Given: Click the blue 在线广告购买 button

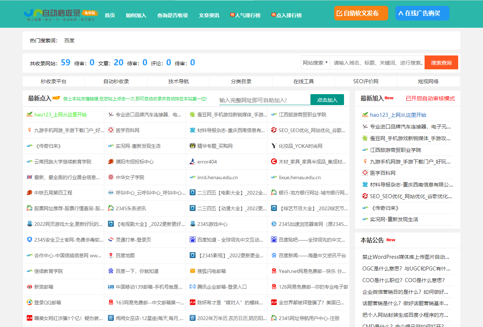Looking at the screenshot, I should pos(422,13).
